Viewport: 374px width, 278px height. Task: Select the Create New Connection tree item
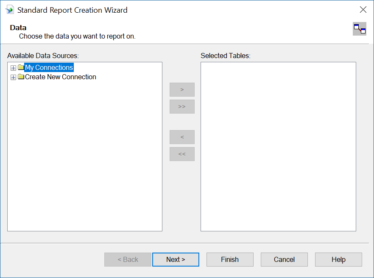(x=61, y=77)
